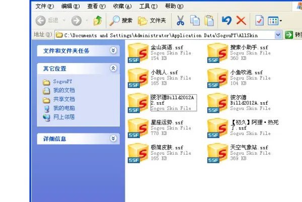Click the 共享文档 folder icon
The image size is (302, 202).
coord(46,100)
